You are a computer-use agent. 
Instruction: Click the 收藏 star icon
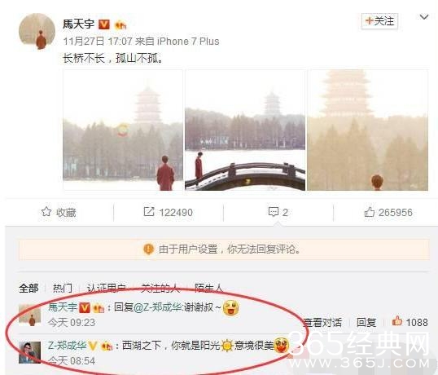coord(46,212)
